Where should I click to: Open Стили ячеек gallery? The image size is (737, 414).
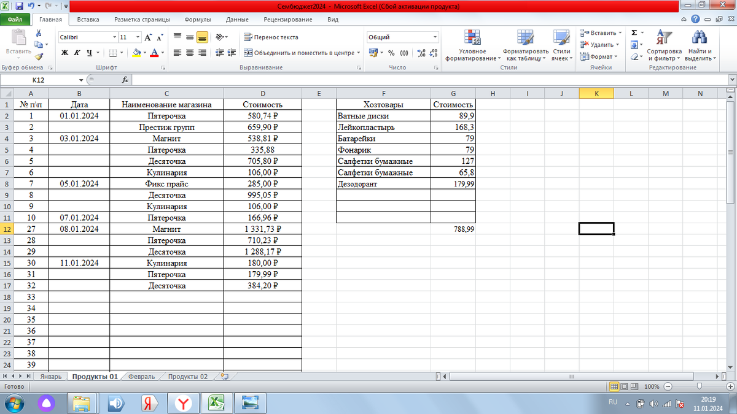[x=561, y=45]
